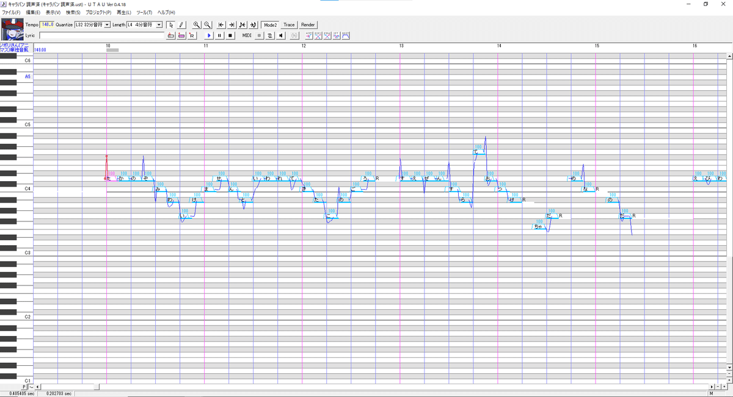Open the ツール(T) menu
Viewport: 733px width, 397px height.
pos(145,12)
